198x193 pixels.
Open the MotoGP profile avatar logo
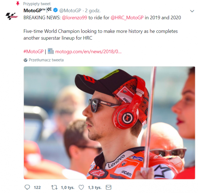pos(12,16)
